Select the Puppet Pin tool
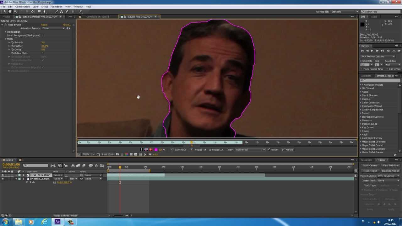402x226 pixels. (x=80, y=11)
